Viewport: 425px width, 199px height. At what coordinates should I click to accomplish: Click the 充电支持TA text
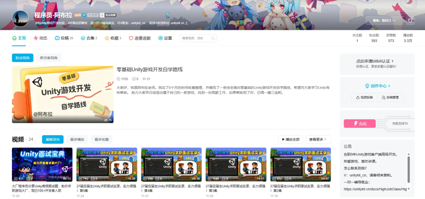pos(400,124)
